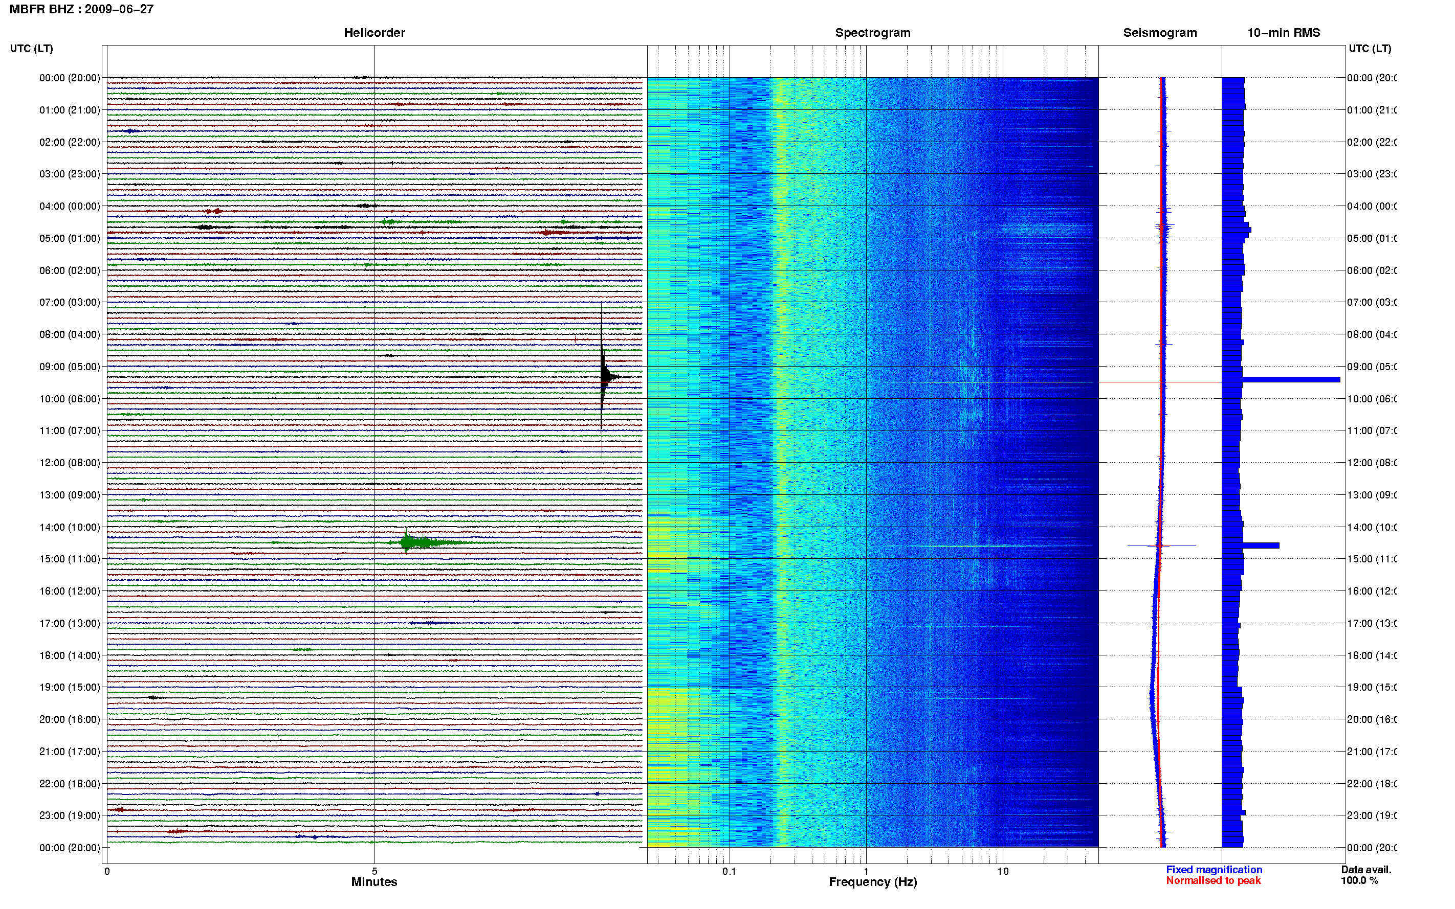Click the left '07:00 (03:00)' time label
The width and height of the screenshot is (1455, 909).
point(70,302)
